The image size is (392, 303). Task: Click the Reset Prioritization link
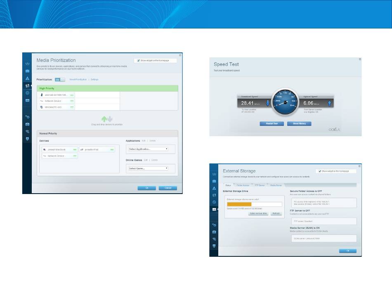pos(78,79)
